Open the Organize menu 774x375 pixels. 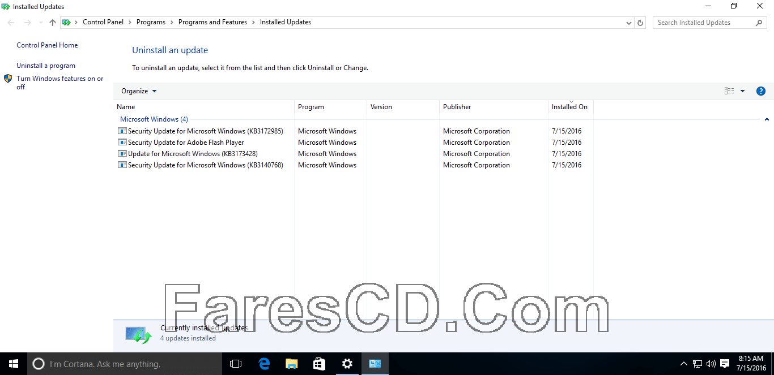(139, 91)
